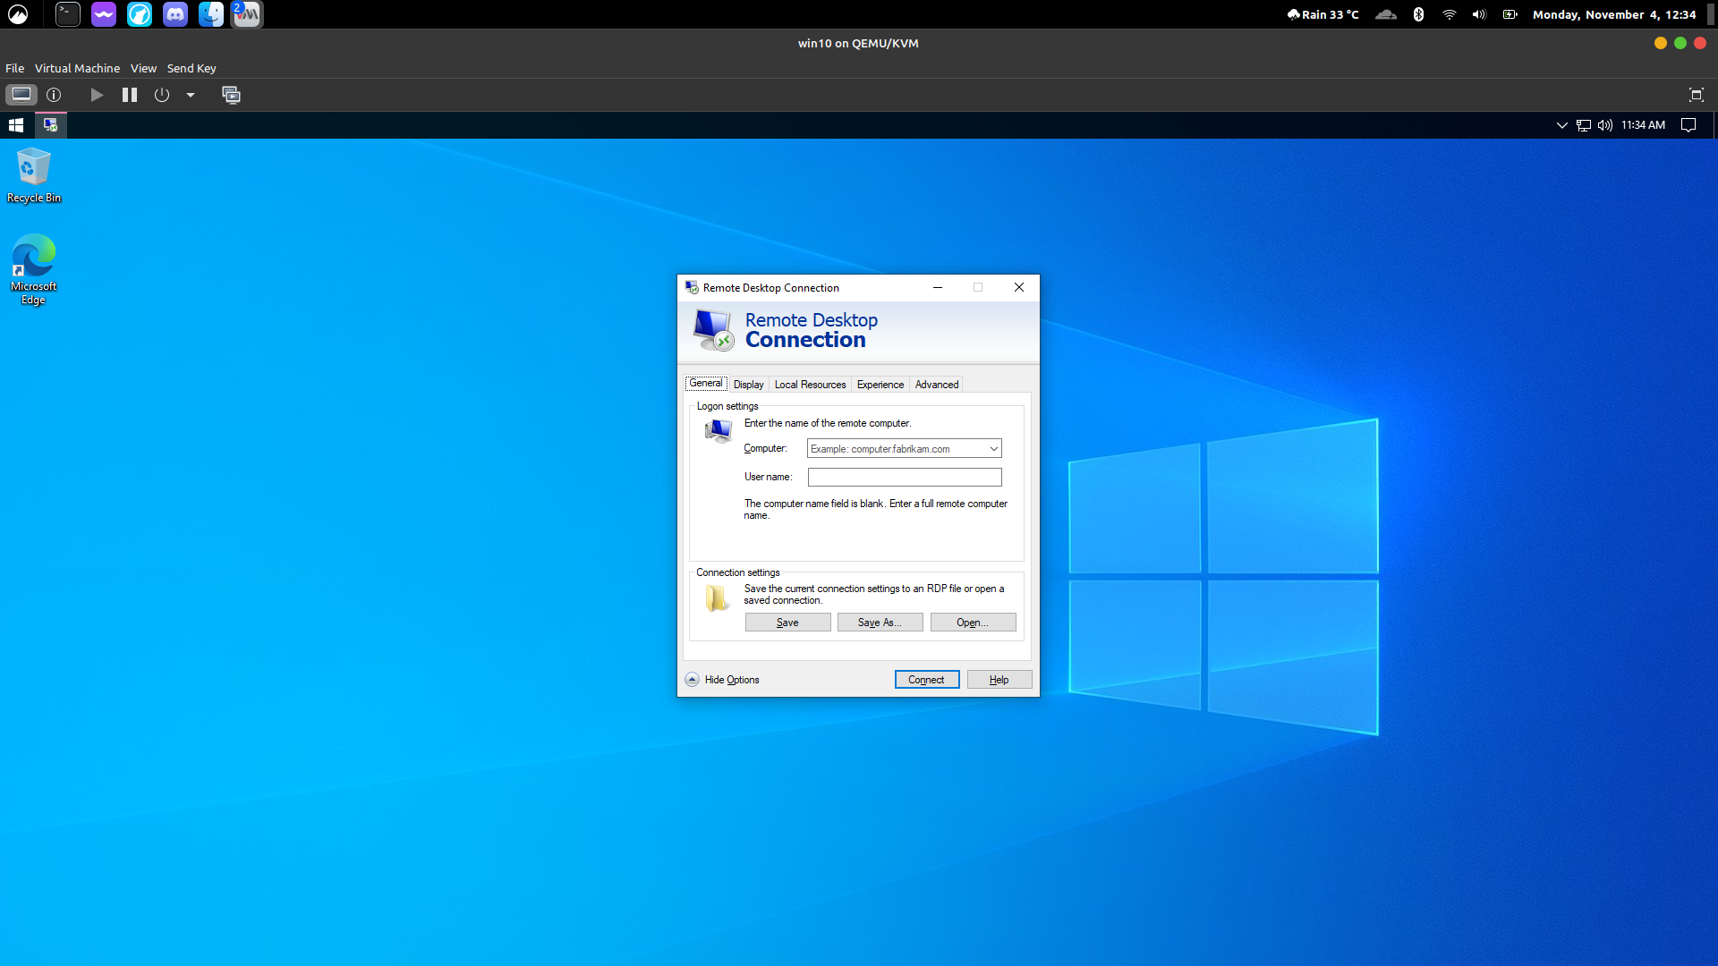This screenshot has width=1718, height=966.
Task: Expand the VIRT-Manager power options arrow
Action: (x=192, y=94)
